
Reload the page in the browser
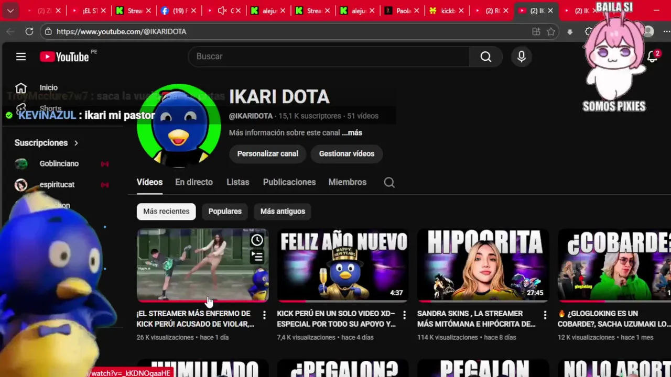(29, 31)
